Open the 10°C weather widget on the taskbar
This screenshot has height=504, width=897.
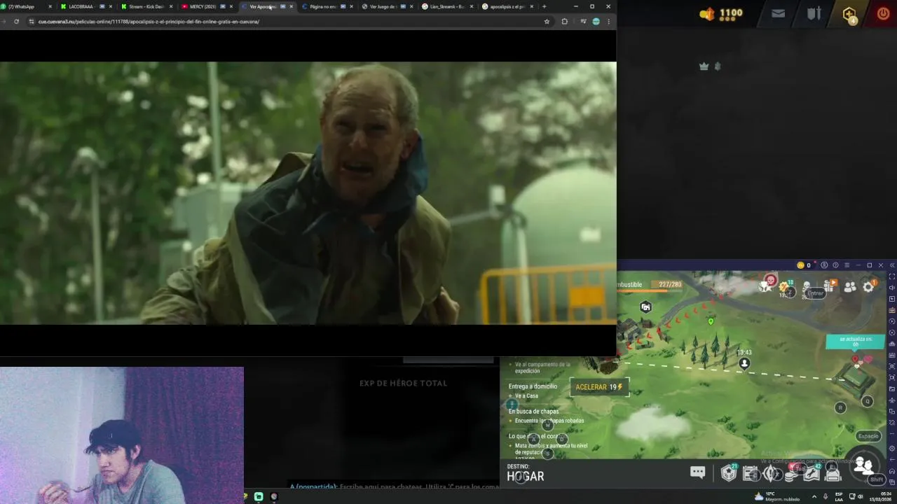click(x=777, y=496)
